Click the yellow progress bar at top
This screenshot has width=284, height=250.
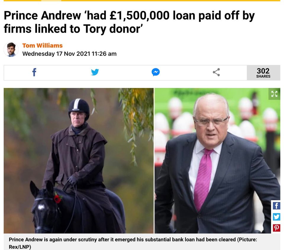click(x=142, y=1)
